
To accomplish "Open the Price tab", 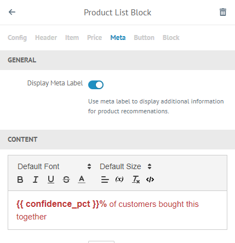I will click(94, 38).
